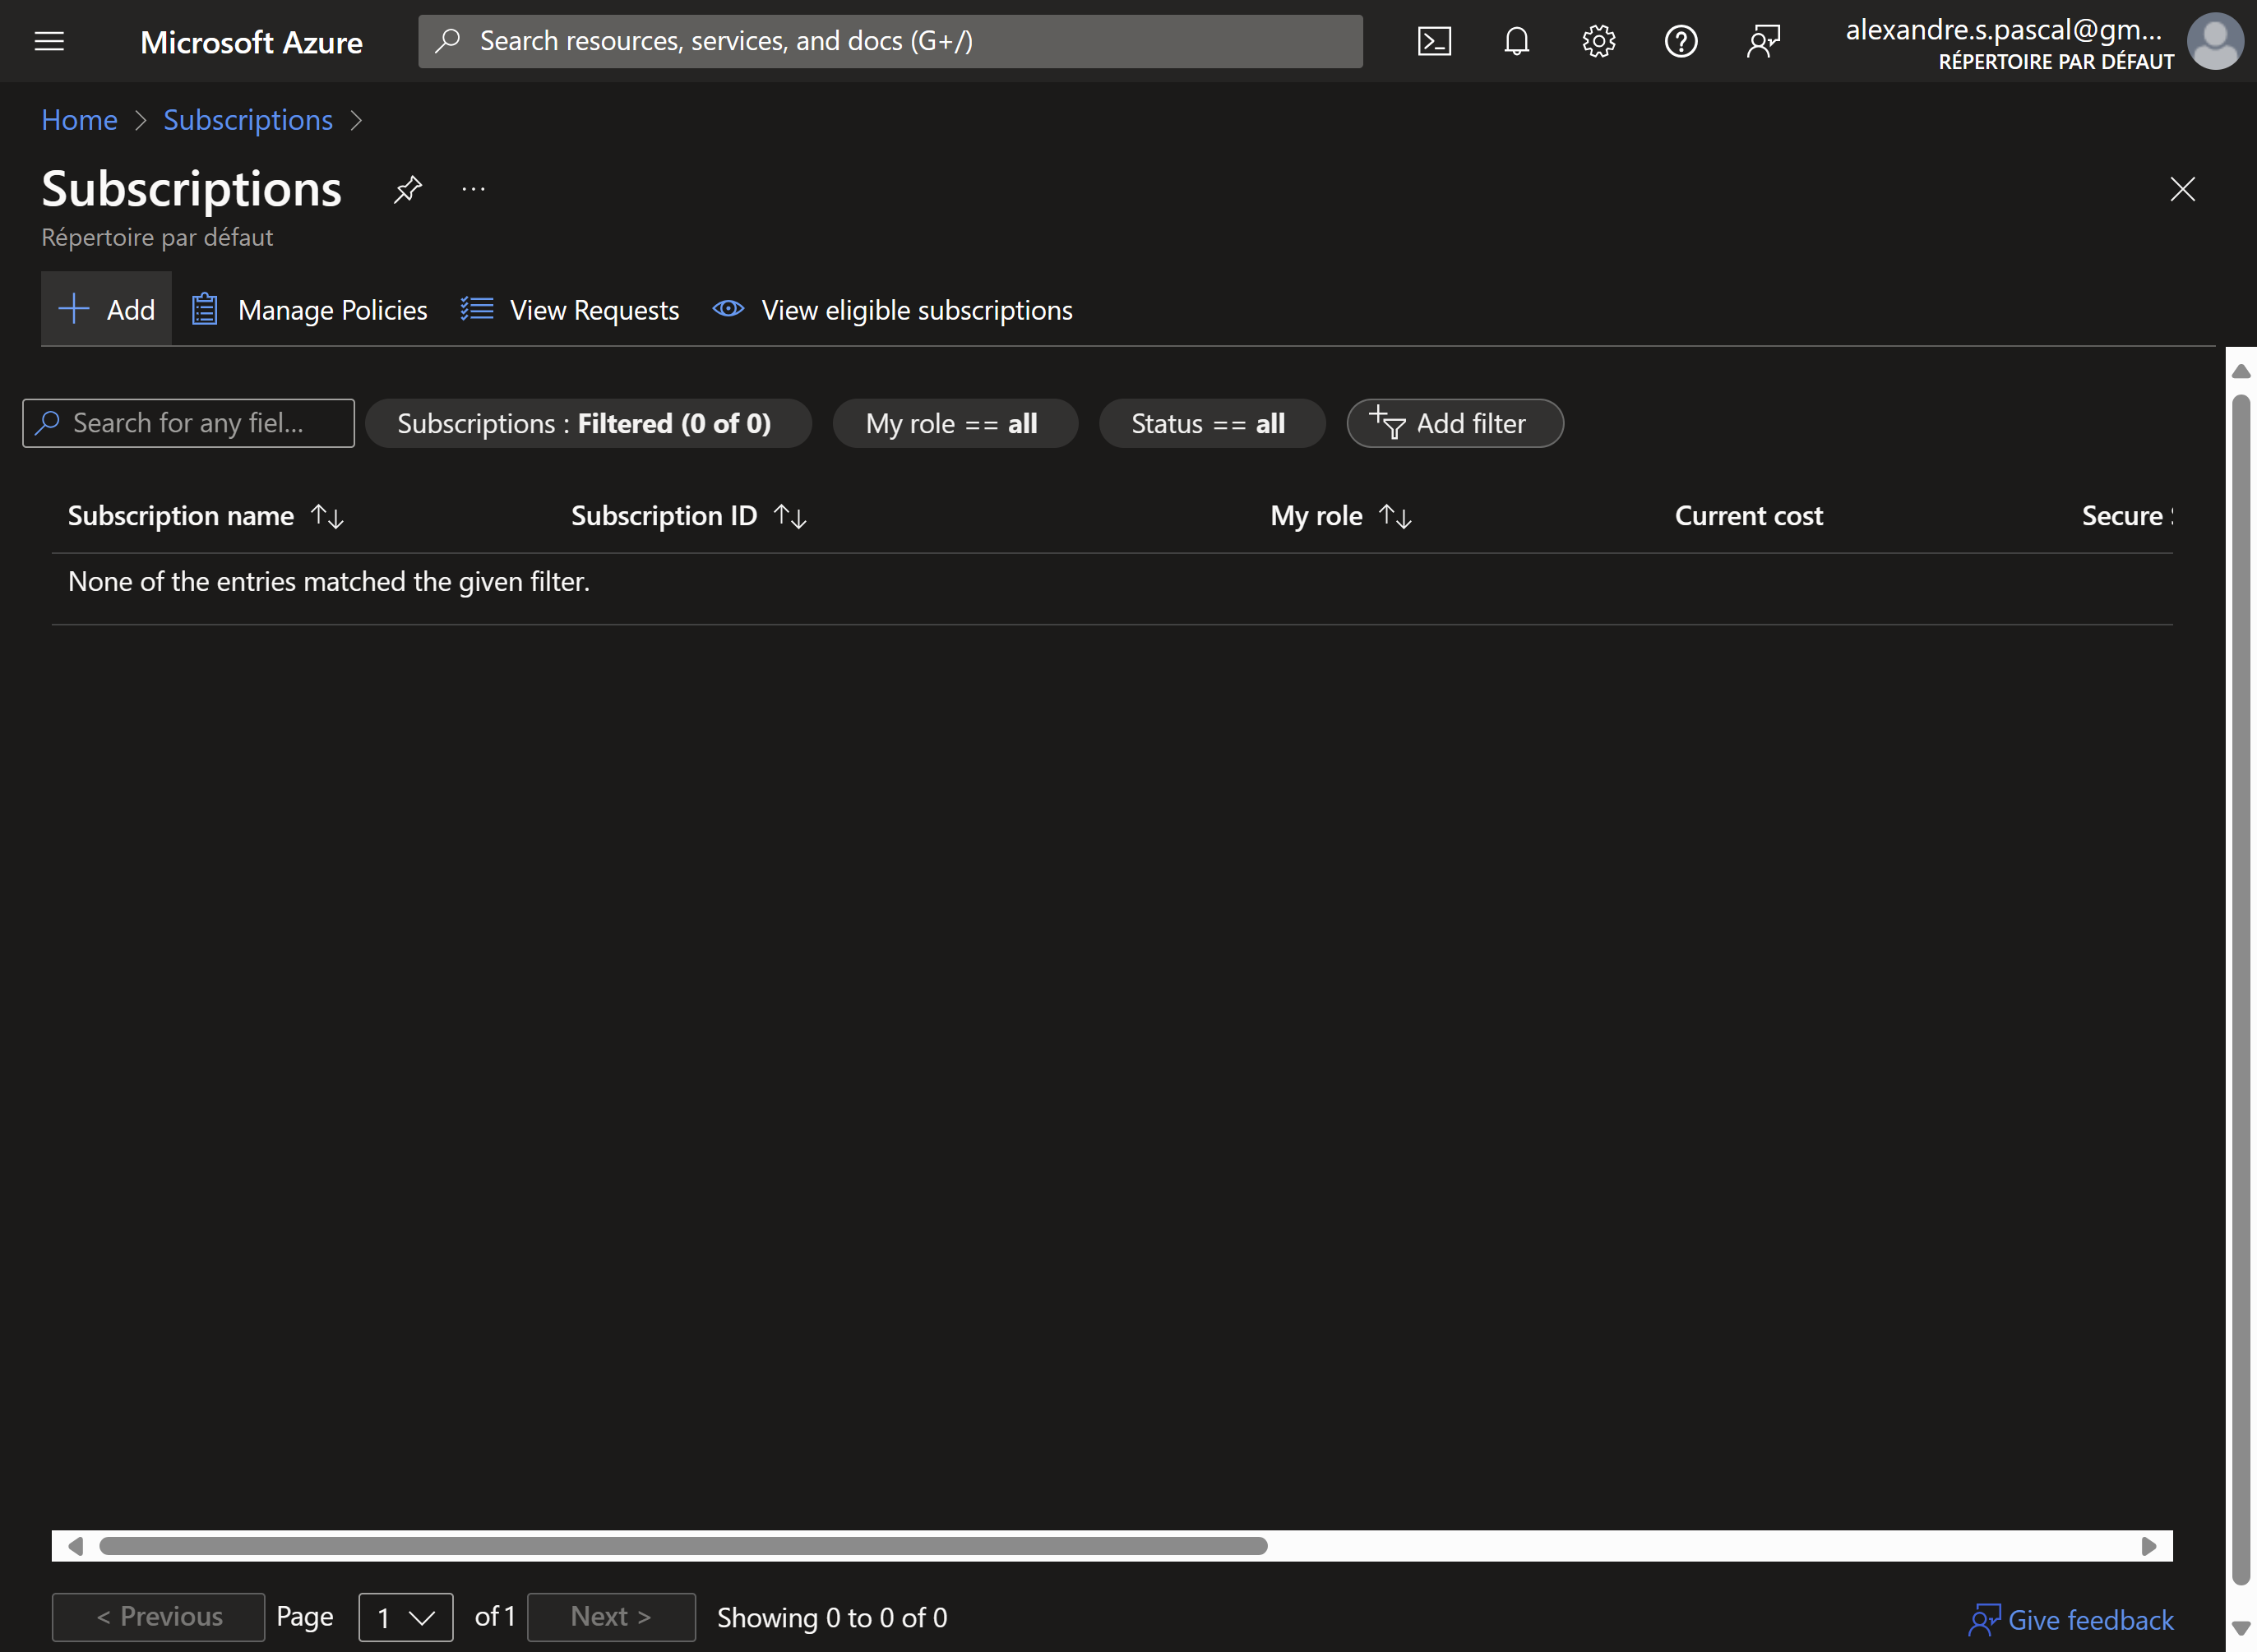Click 'Showing 0 to 0 of 0' text
This screenshot has width=2257, height=1652.
pyautogui.click(x=832, y=1618)
